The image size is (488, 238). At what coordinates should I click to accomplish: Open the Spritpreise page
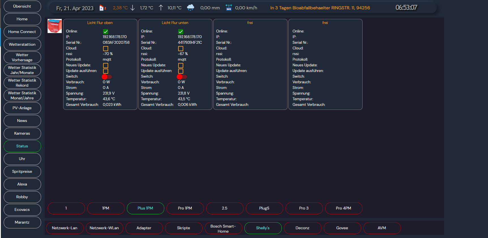22,171
